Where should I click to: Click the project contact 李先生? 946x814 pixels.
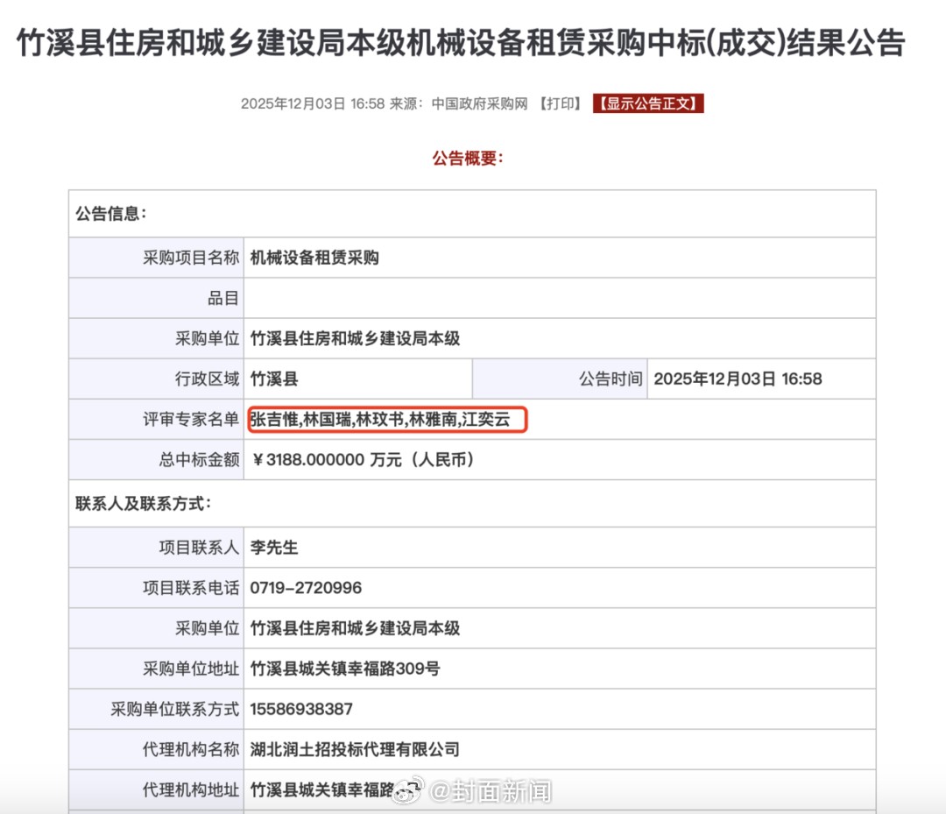point(274,548)
